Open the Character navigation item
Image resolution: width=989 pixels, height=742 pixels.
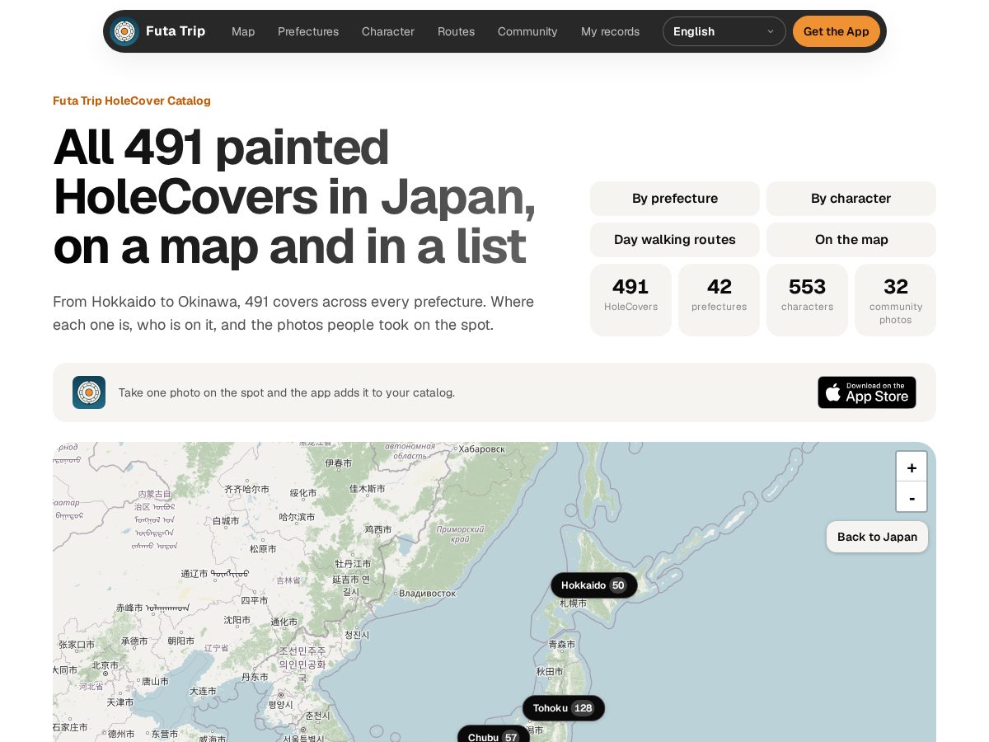click(388, 31)
